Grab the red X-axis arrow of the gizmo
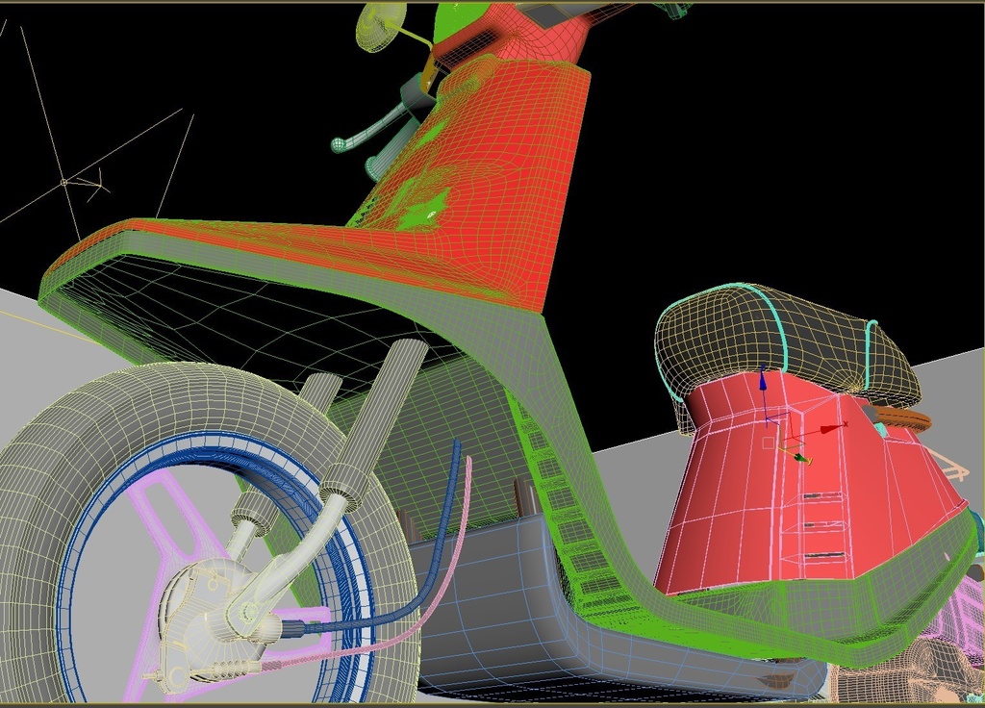This screenshot has height=708, width=985. coord(832,428)
